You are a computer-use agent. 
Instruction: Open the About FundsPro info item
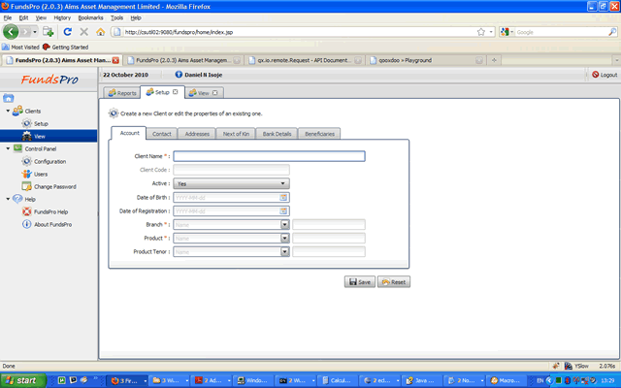coord(52,224)
